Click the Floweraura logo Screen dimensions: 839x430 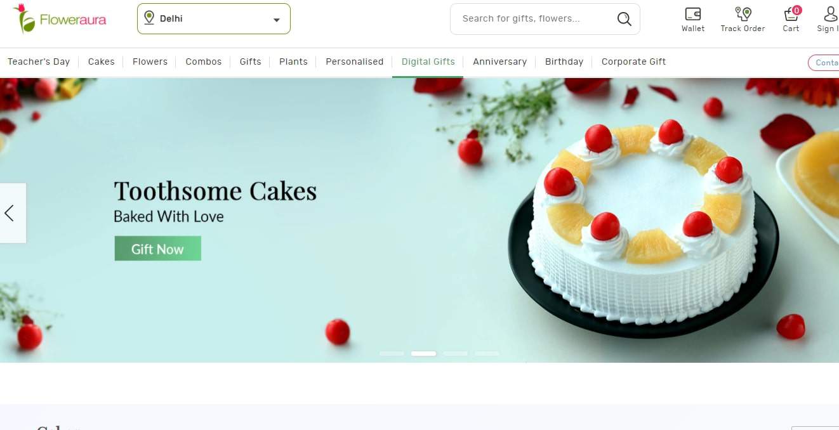click(x=60, y=18)
